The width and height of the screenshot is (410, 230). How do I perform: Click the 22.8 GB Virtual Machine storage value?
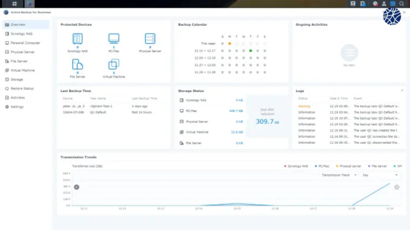[x=237, y=132]
